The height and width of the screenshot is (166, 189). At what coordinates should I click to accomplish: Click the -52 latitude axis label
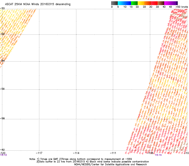coord(2,34)
